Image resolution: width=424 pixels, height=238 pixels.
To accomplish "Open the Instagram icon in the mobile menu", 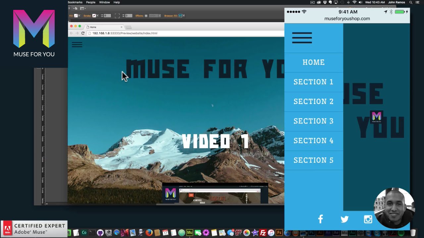I will pos(368,219).
